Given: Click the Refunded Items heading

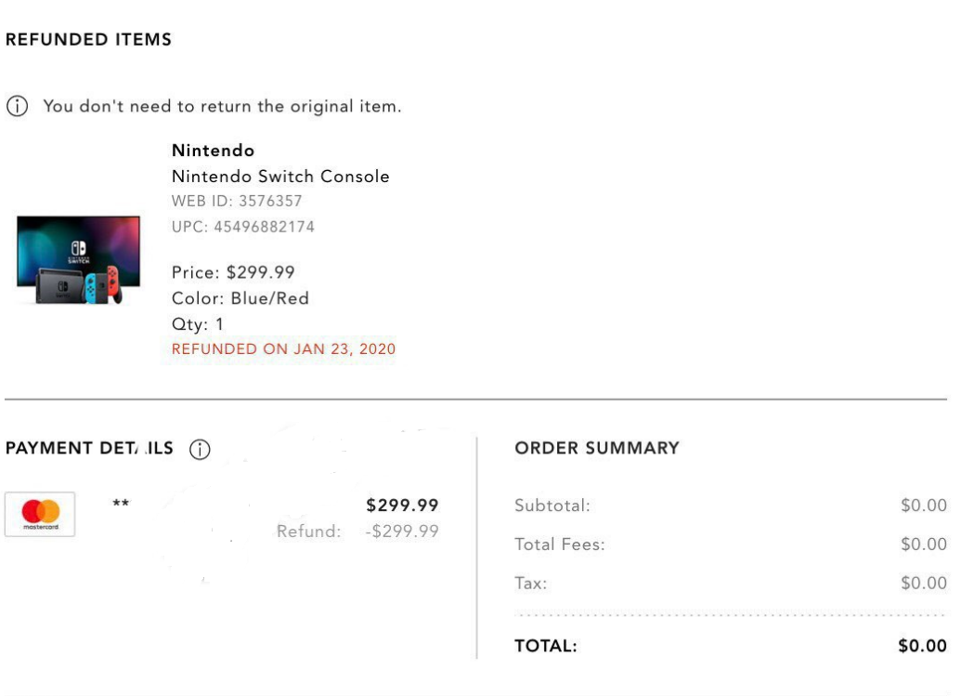Looking at the screenshot, I should pos(88,40).
